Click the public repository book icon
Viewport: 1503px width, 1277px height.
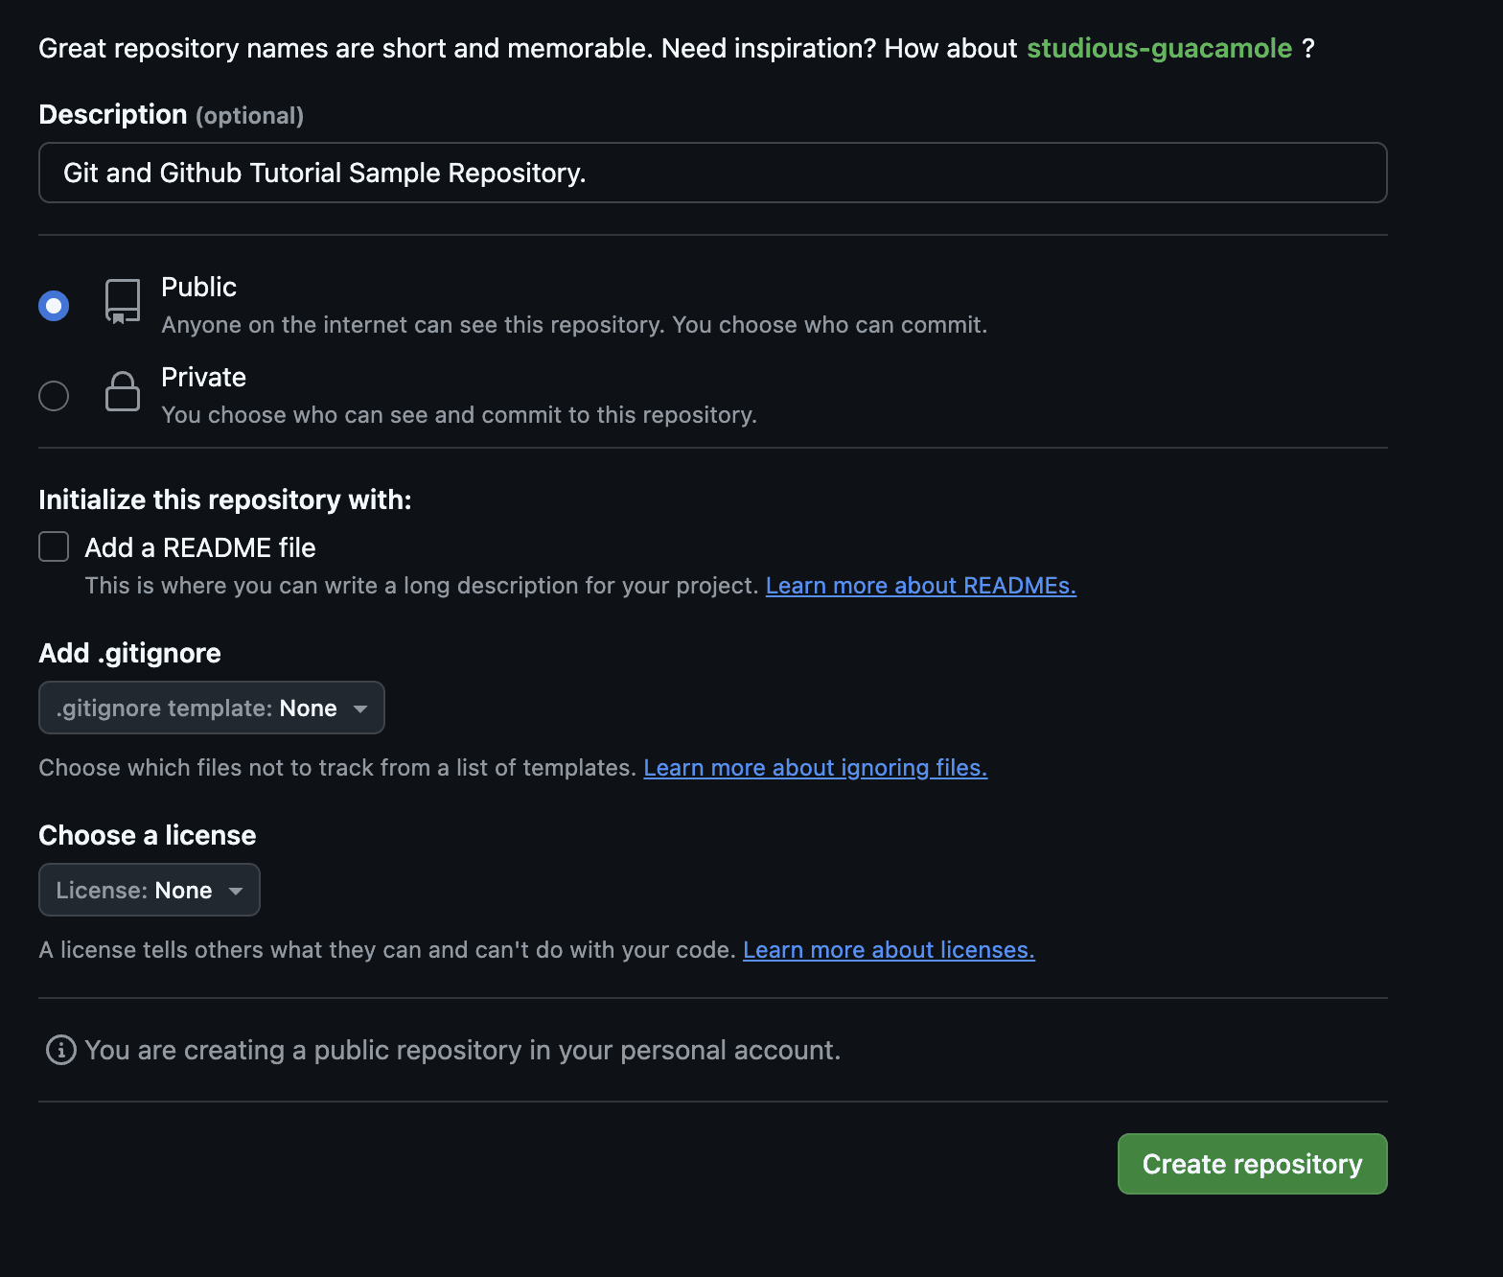(123, 302)
